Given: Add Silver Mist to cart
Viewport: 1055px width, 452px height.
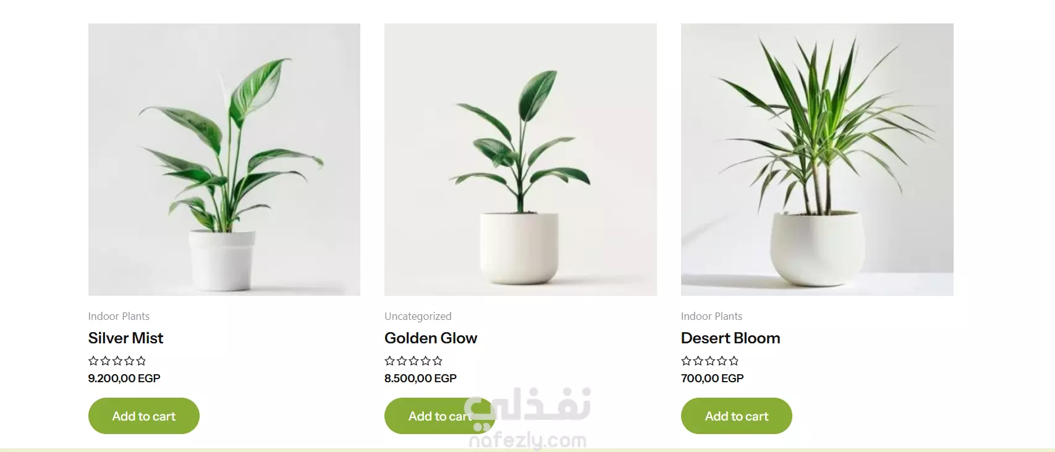Looking at the screenshot, I should [144, 416].
